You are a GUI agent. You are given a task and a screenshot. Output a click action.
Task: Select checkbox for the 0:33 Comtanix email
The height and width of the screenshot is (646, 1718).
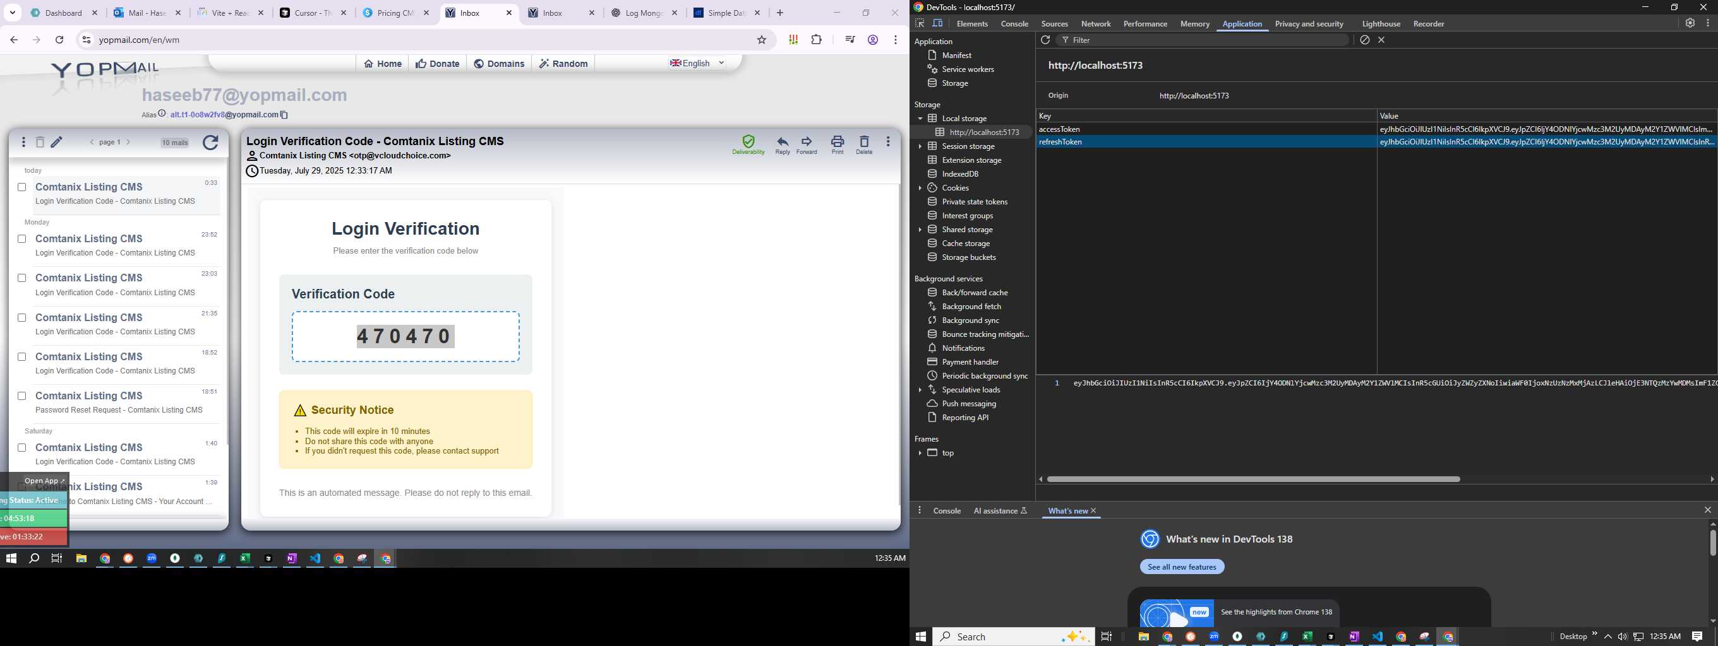22,187
